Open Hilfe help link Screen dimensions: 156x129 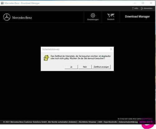[x=135, y=8]
